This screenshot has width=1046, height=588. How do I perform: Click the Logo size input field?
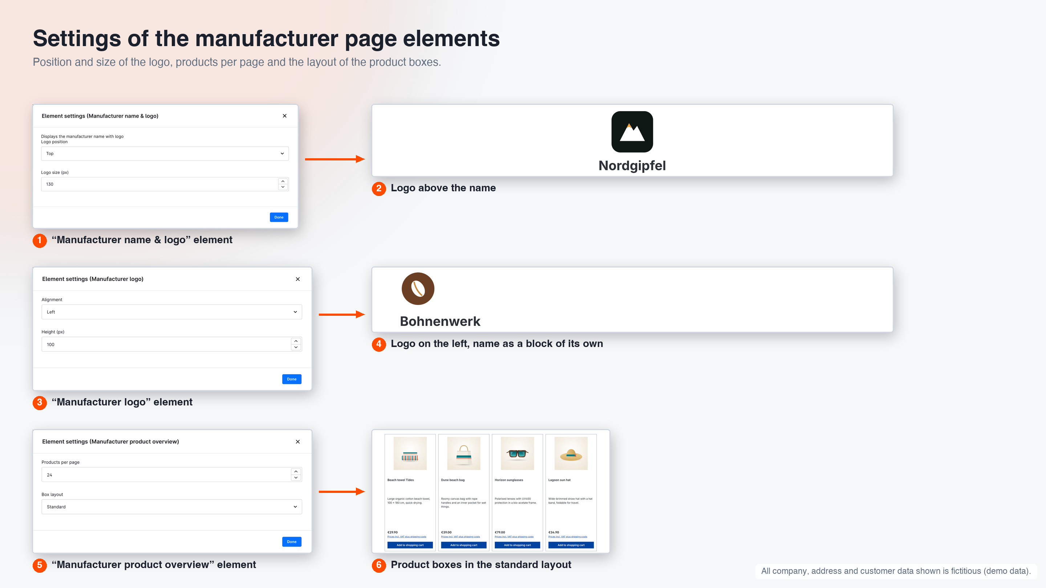[x=159, y=184]
